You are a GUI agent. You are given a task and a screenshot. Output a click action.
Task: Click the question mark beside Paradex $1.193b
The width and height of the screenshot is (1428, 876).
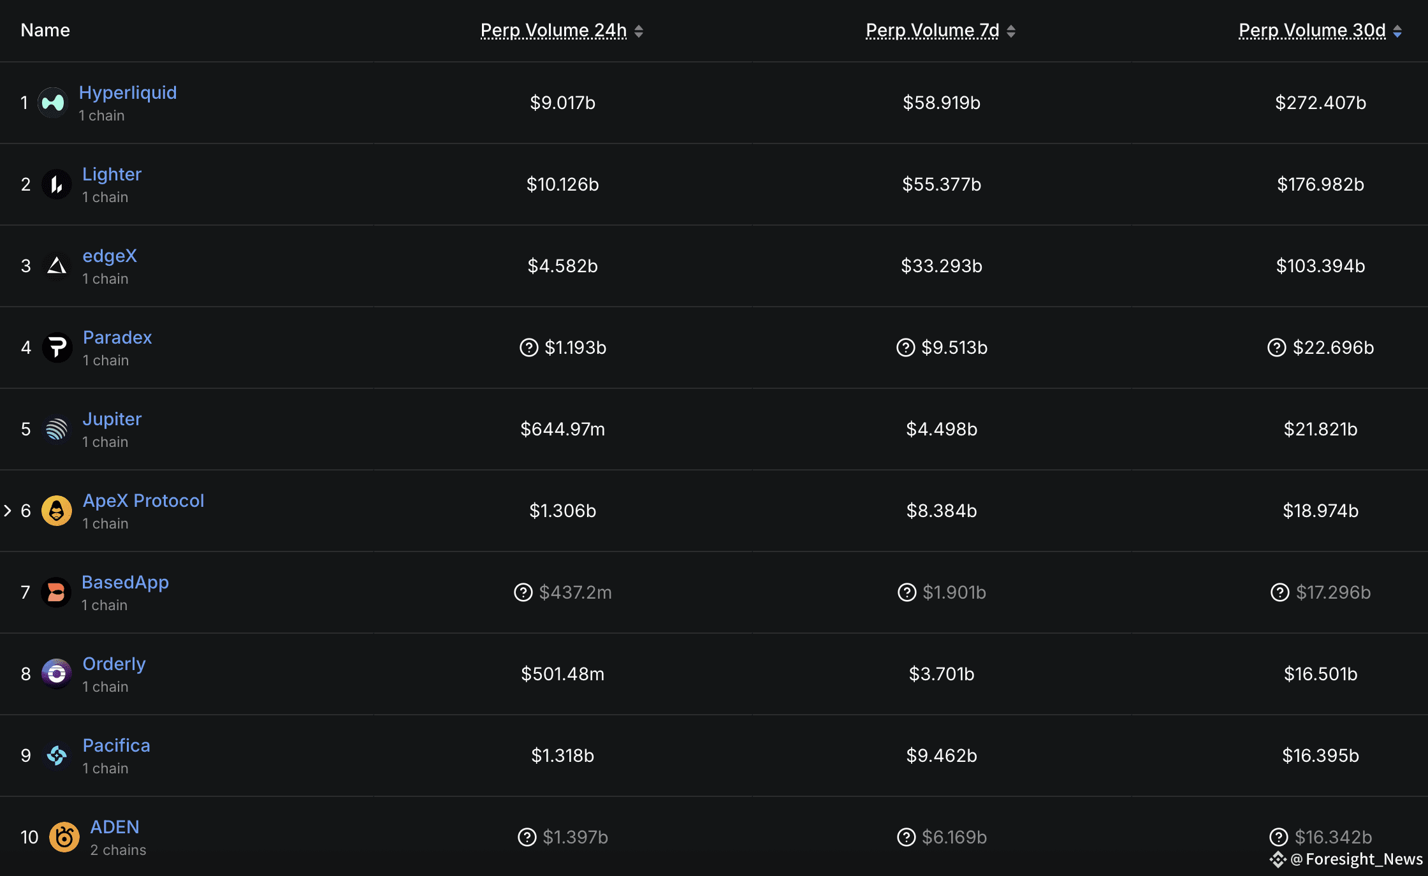528,347
